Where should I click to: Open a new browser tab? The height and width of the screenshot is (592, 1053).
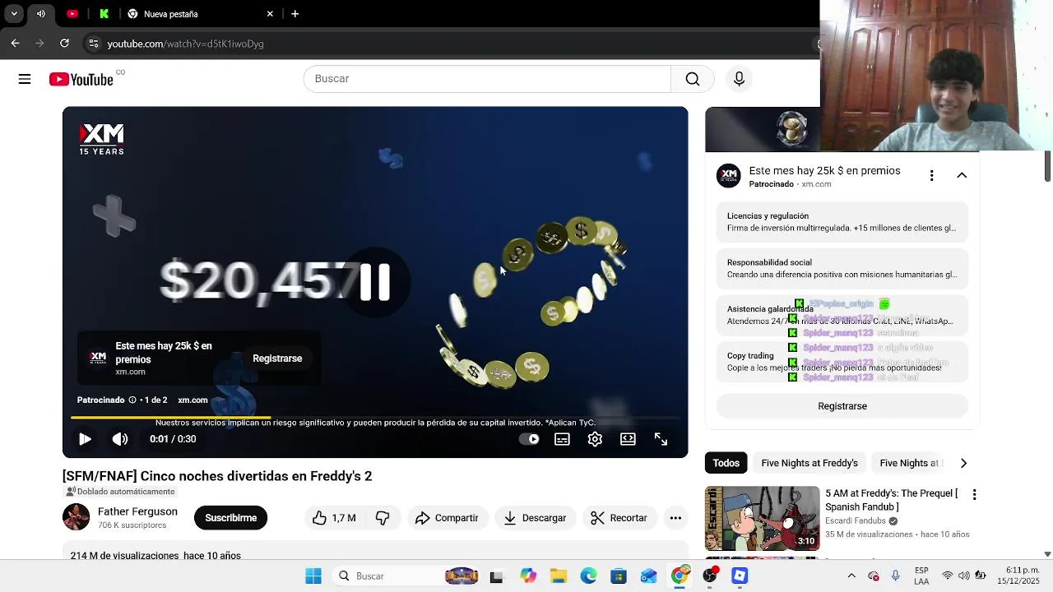coord(295,14)
